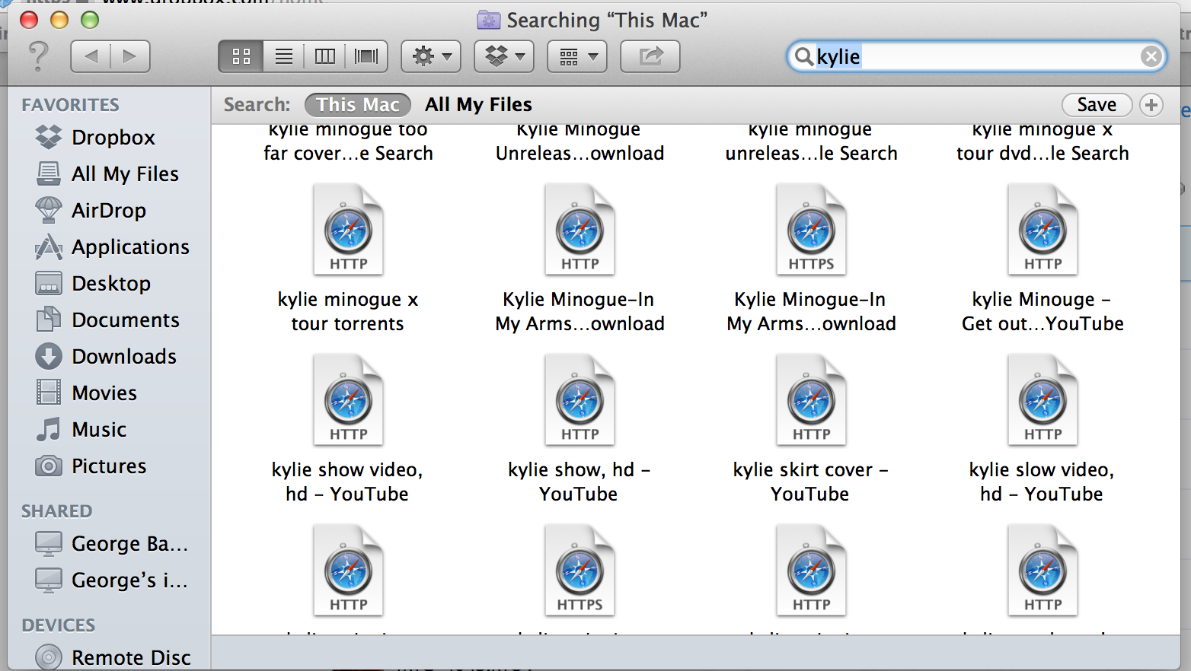Select All My Files in sidebar
This screenshot has height=671, width=1191.
(107, 174)
